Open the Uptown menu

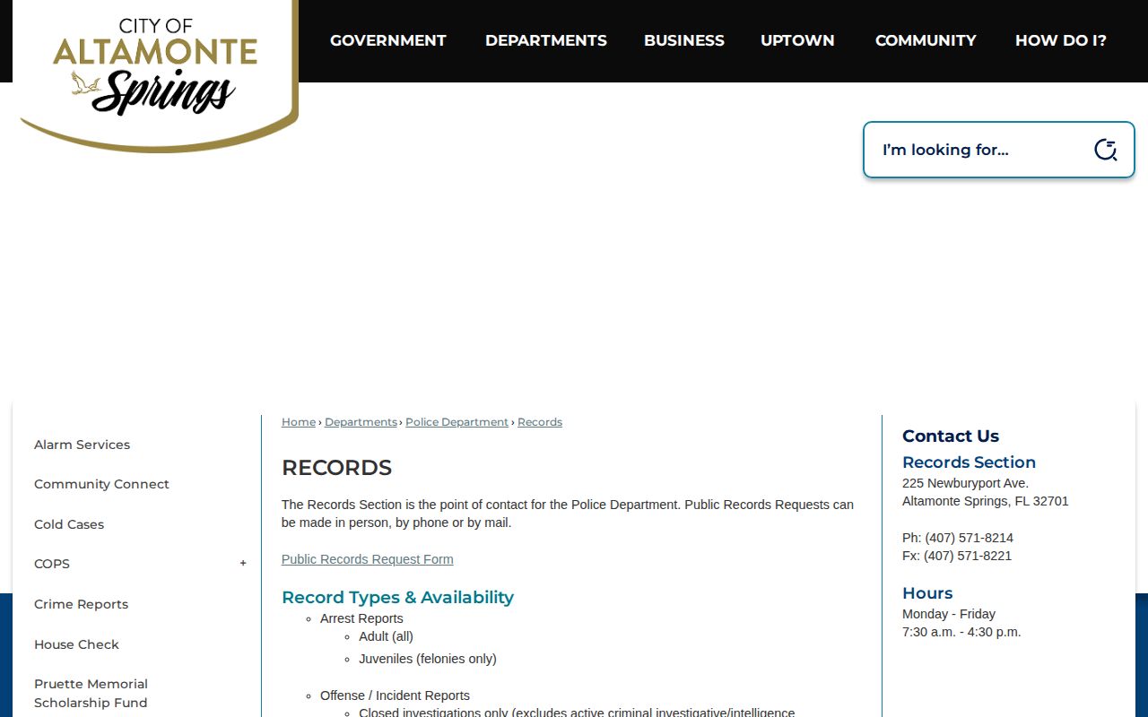click(797, 40)
